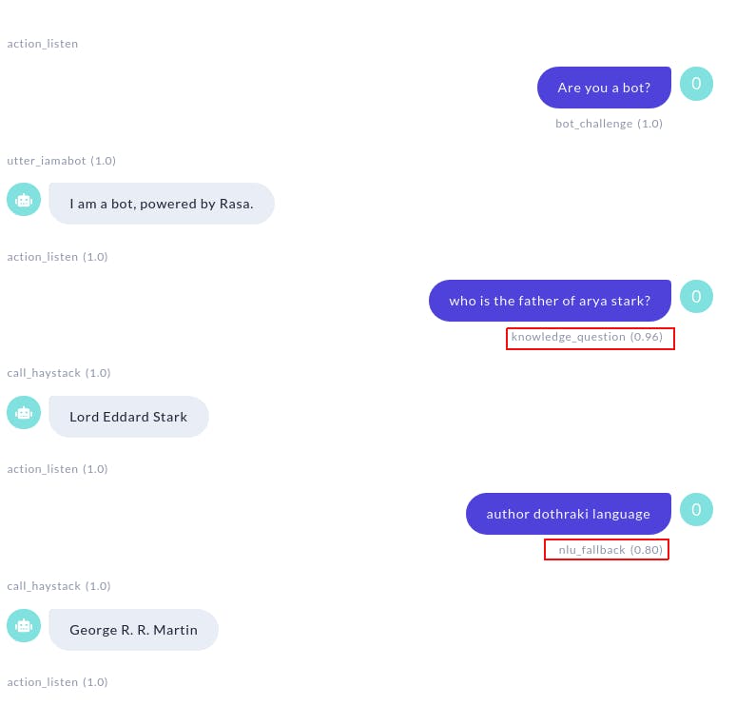Click the knowledge_question (0.96) intent label
Viewport: 736px width, 706px height.
point(587,337)
